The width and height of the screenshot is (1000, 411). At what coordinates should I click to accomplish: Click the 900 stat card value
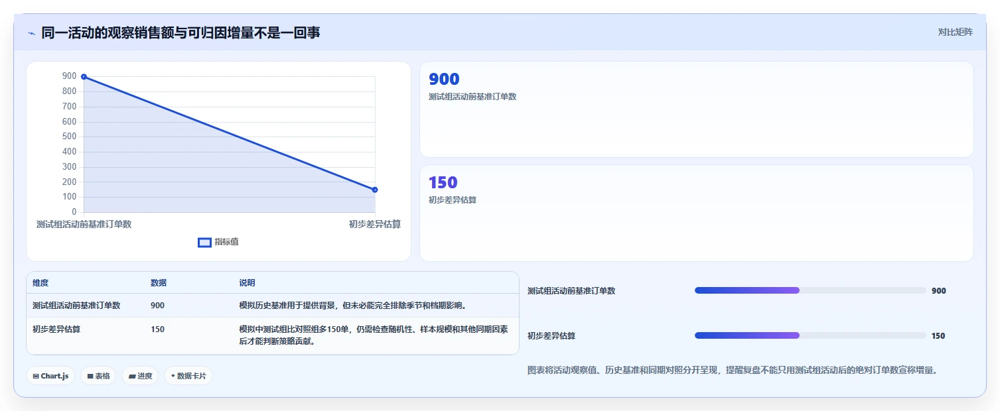(444, 79)
